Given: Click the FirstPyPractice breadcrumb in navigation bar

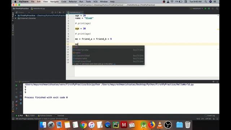Looking at the screenshot, I should coord(21,9).
